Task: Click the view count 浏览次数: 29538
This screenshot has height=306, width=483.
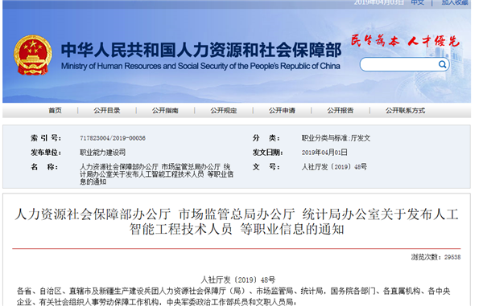Action: (x=436, y=257)
